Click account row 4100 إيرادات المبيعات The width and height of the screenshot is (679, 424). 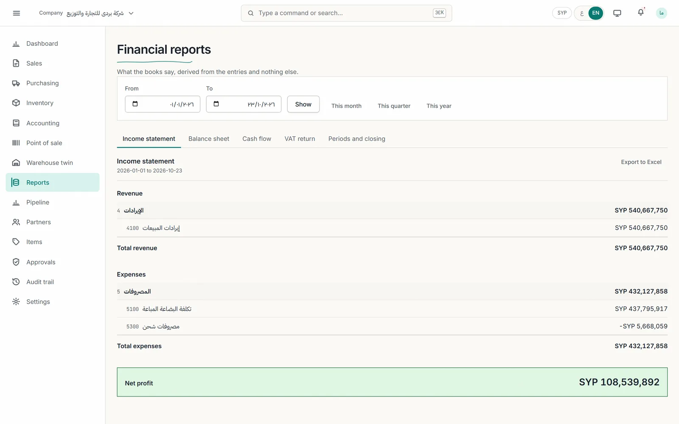point(392,228)
